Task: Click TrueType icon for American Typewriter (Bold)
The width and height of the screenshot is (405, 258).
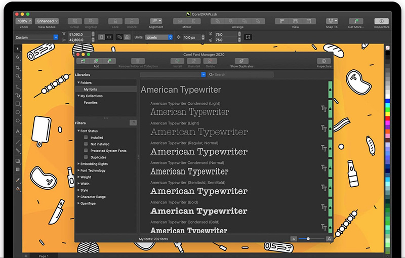Action: (x=323, y=207)
